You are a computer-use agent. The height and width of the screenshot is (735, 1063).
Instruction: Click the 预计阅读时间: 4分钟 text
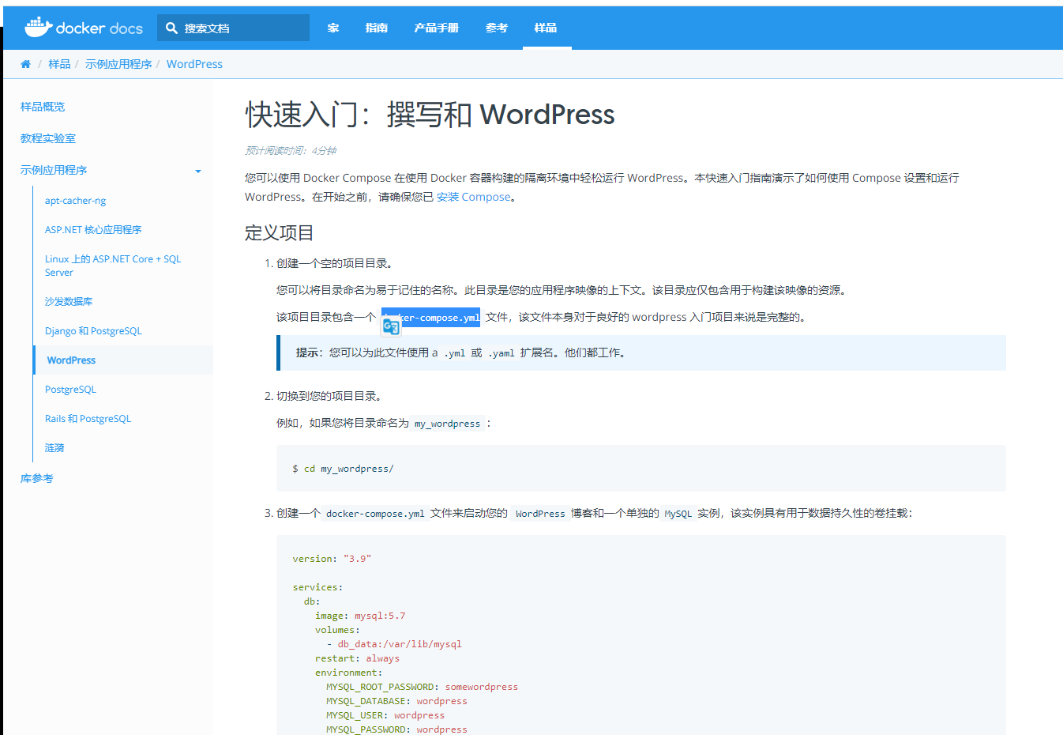(x=291, y=150)
